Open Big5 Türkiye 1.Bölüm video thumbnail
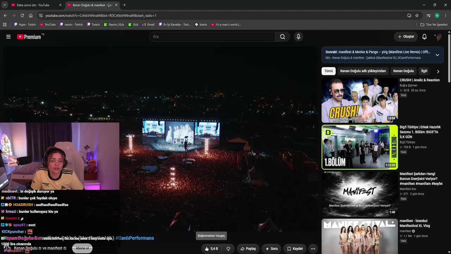 click(359, 147)
